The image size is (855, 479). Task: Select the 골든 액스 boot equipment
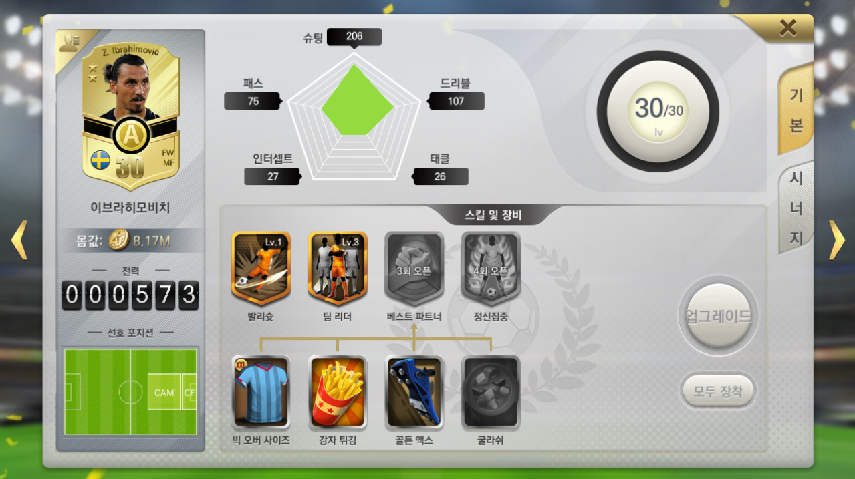pos(414,392)
